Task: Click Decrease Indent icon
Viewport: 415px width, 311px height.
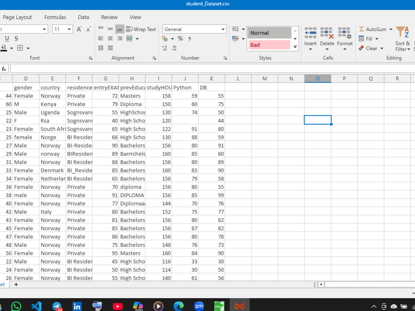Action: 100,48
